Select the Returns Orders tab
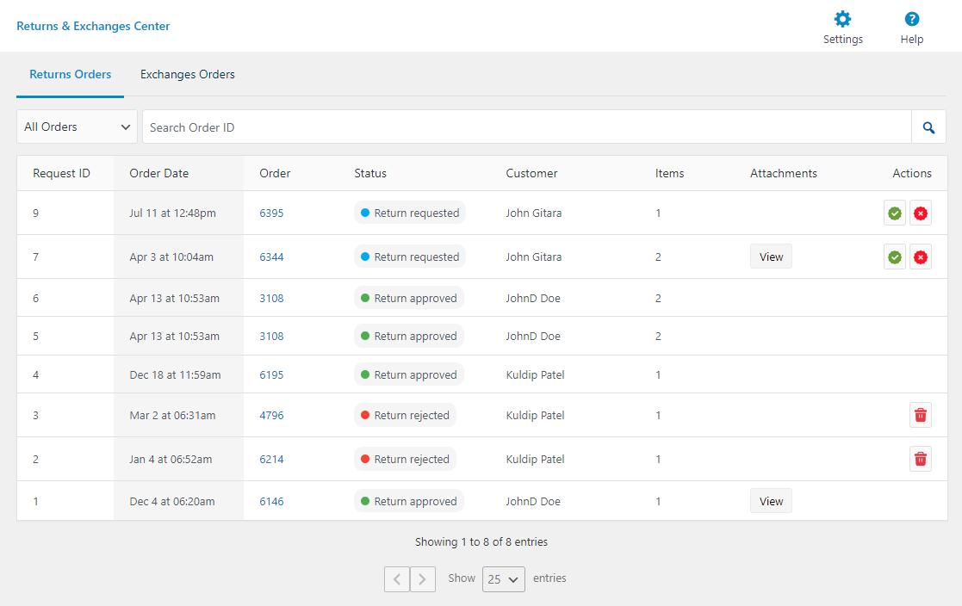Viewport: 962px width, 606px height. coord(71,75)
